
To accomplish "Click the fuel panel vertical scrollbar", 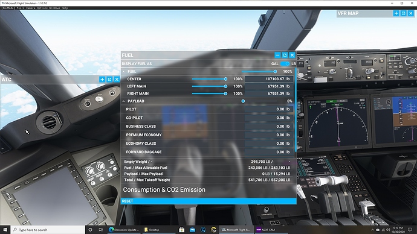I will click(x=296, y=110).
